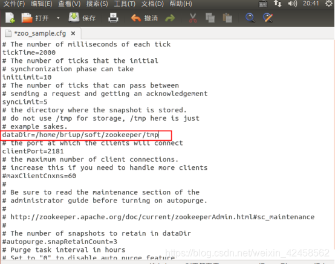This screenshot has height=264, width=335.
Task: Close the zoo_sample.cfg tab
Action: 73,33
